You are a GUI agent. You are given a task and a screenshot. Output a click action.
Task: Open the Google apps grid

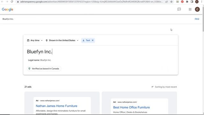click(190, 9)
